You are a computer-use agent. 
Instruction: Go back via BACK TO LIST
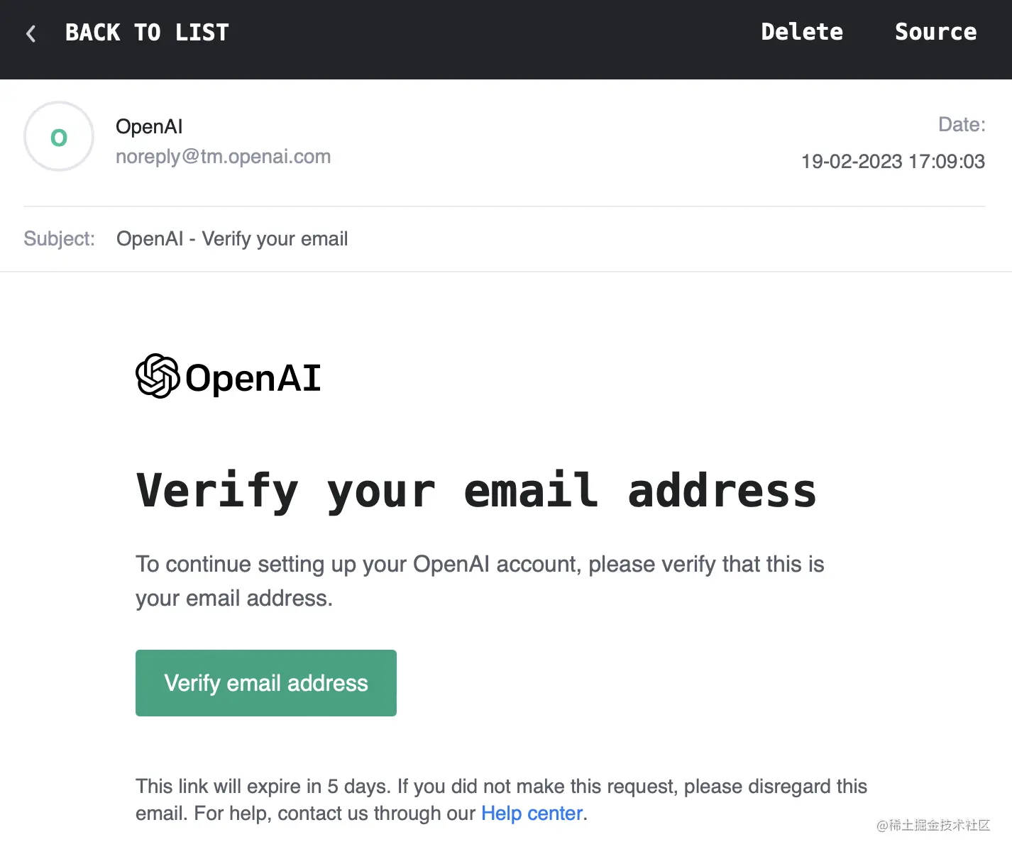[147, 33]
